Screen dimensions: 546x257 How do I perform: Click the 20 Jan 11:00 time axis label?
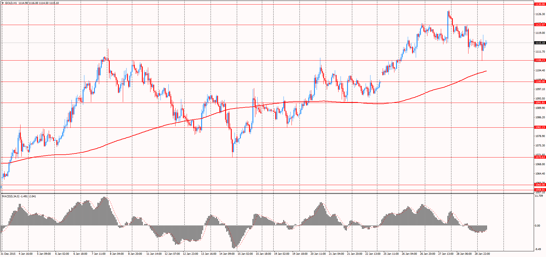point(318,254)
